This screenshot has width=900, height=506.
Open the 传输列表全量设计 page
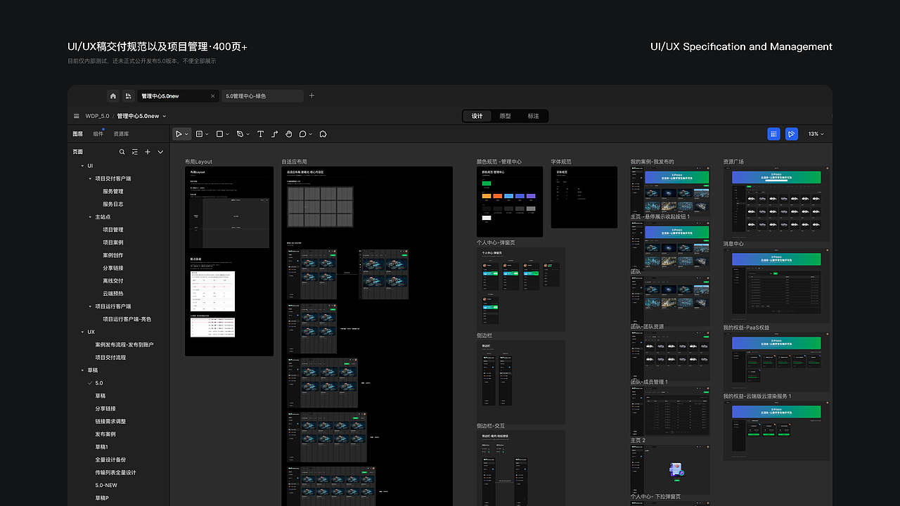pyautogui.click(x=116, y=472)
